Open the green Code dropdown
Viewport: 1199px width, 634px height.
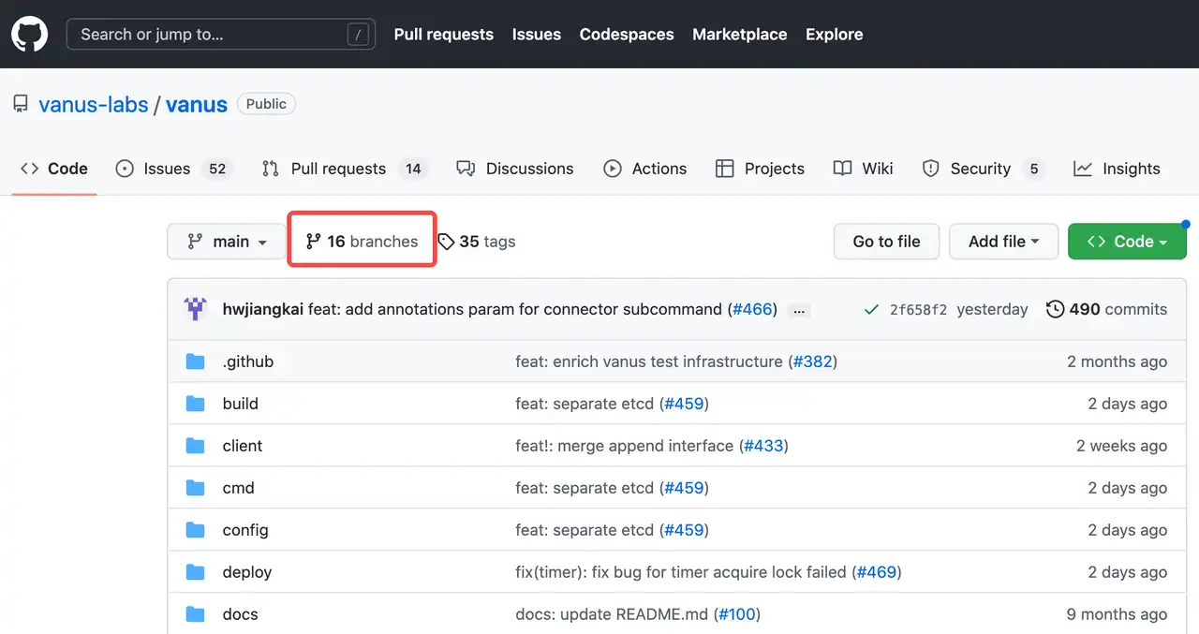pyautogui.click(x=1127, y=242)
